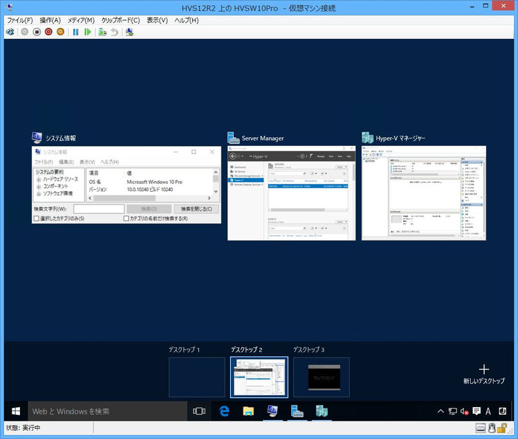
Task: Open Microsoft Edge from the taskbar
Action: pos(224,411)
